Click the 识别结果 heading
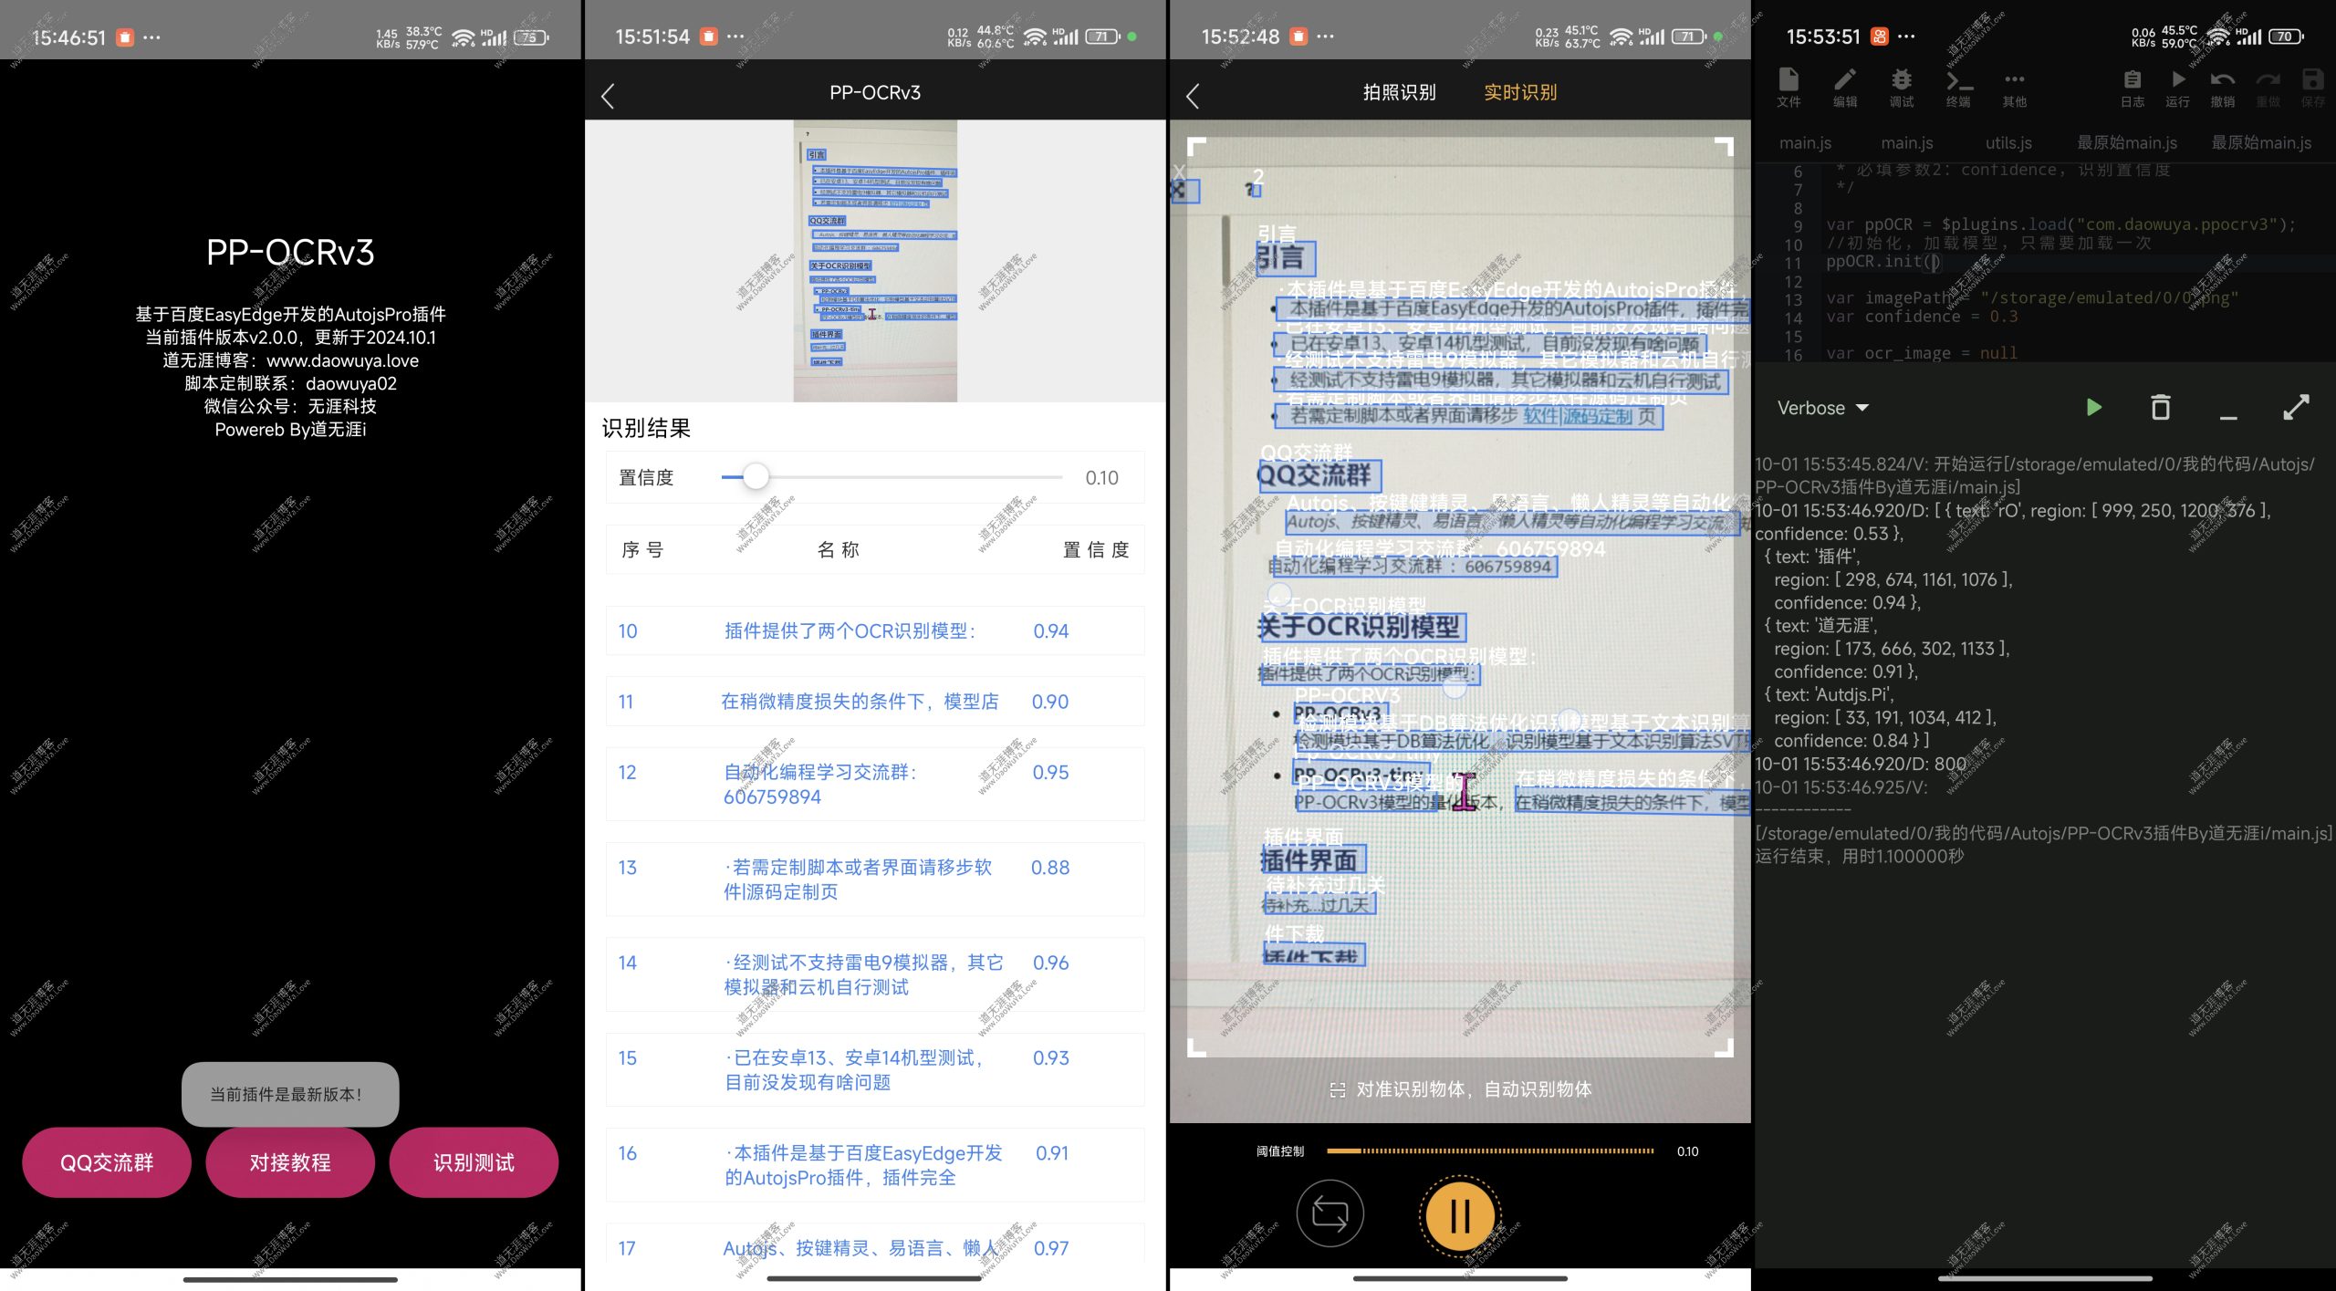2336x1291 pixels. [x=646, y=428]
